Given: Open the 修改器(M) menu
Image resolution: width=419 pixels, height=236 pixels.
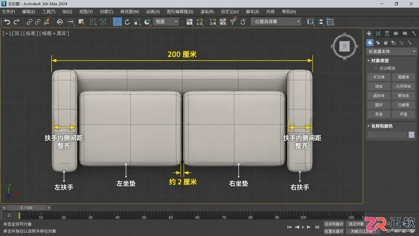Looking at the screenshot, I should tap(130, 12).
